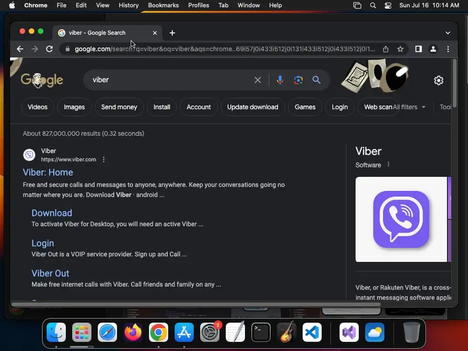Open the Viber: Home result link
468x351 pixels.
pyautogui.click(x=48, y=172)
